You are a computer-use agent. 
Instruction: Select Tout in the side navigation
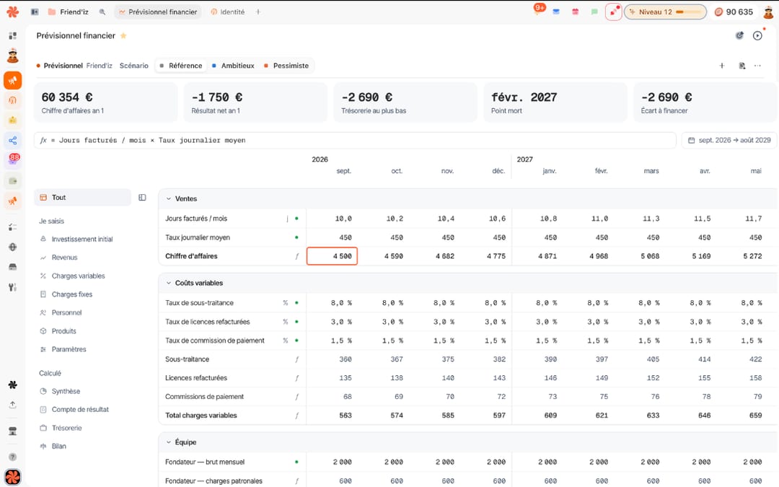click(x=82, y=198)
